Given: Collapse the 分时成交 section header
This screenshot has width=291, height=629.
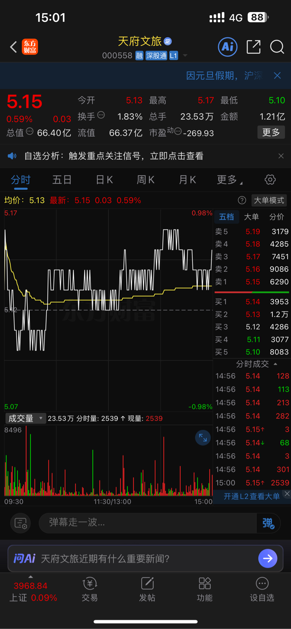Looking at the screenshot, I should tap(257, 364).
